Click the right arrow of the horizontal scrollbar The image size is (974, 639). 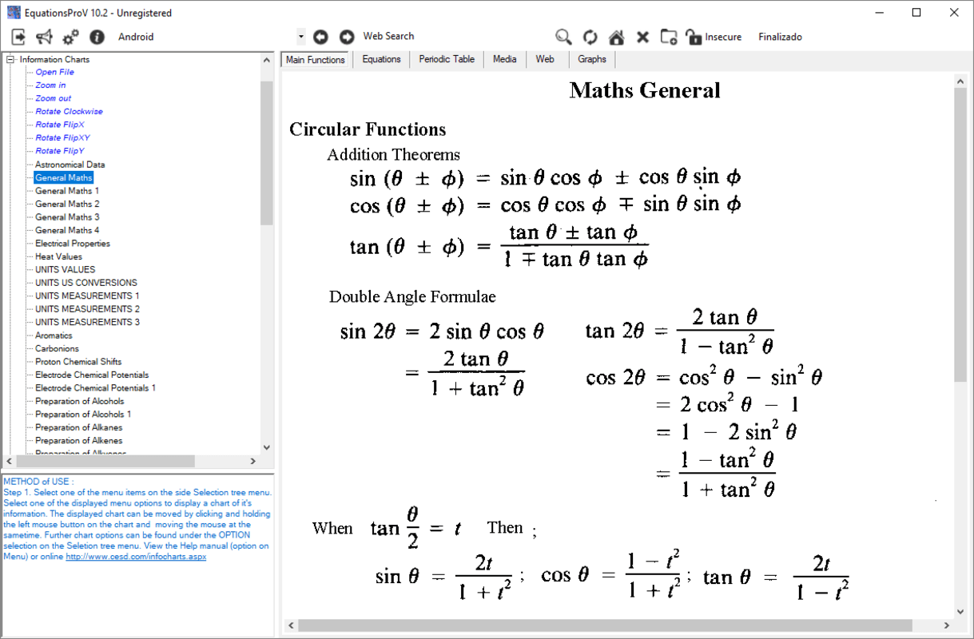point(254,461)
